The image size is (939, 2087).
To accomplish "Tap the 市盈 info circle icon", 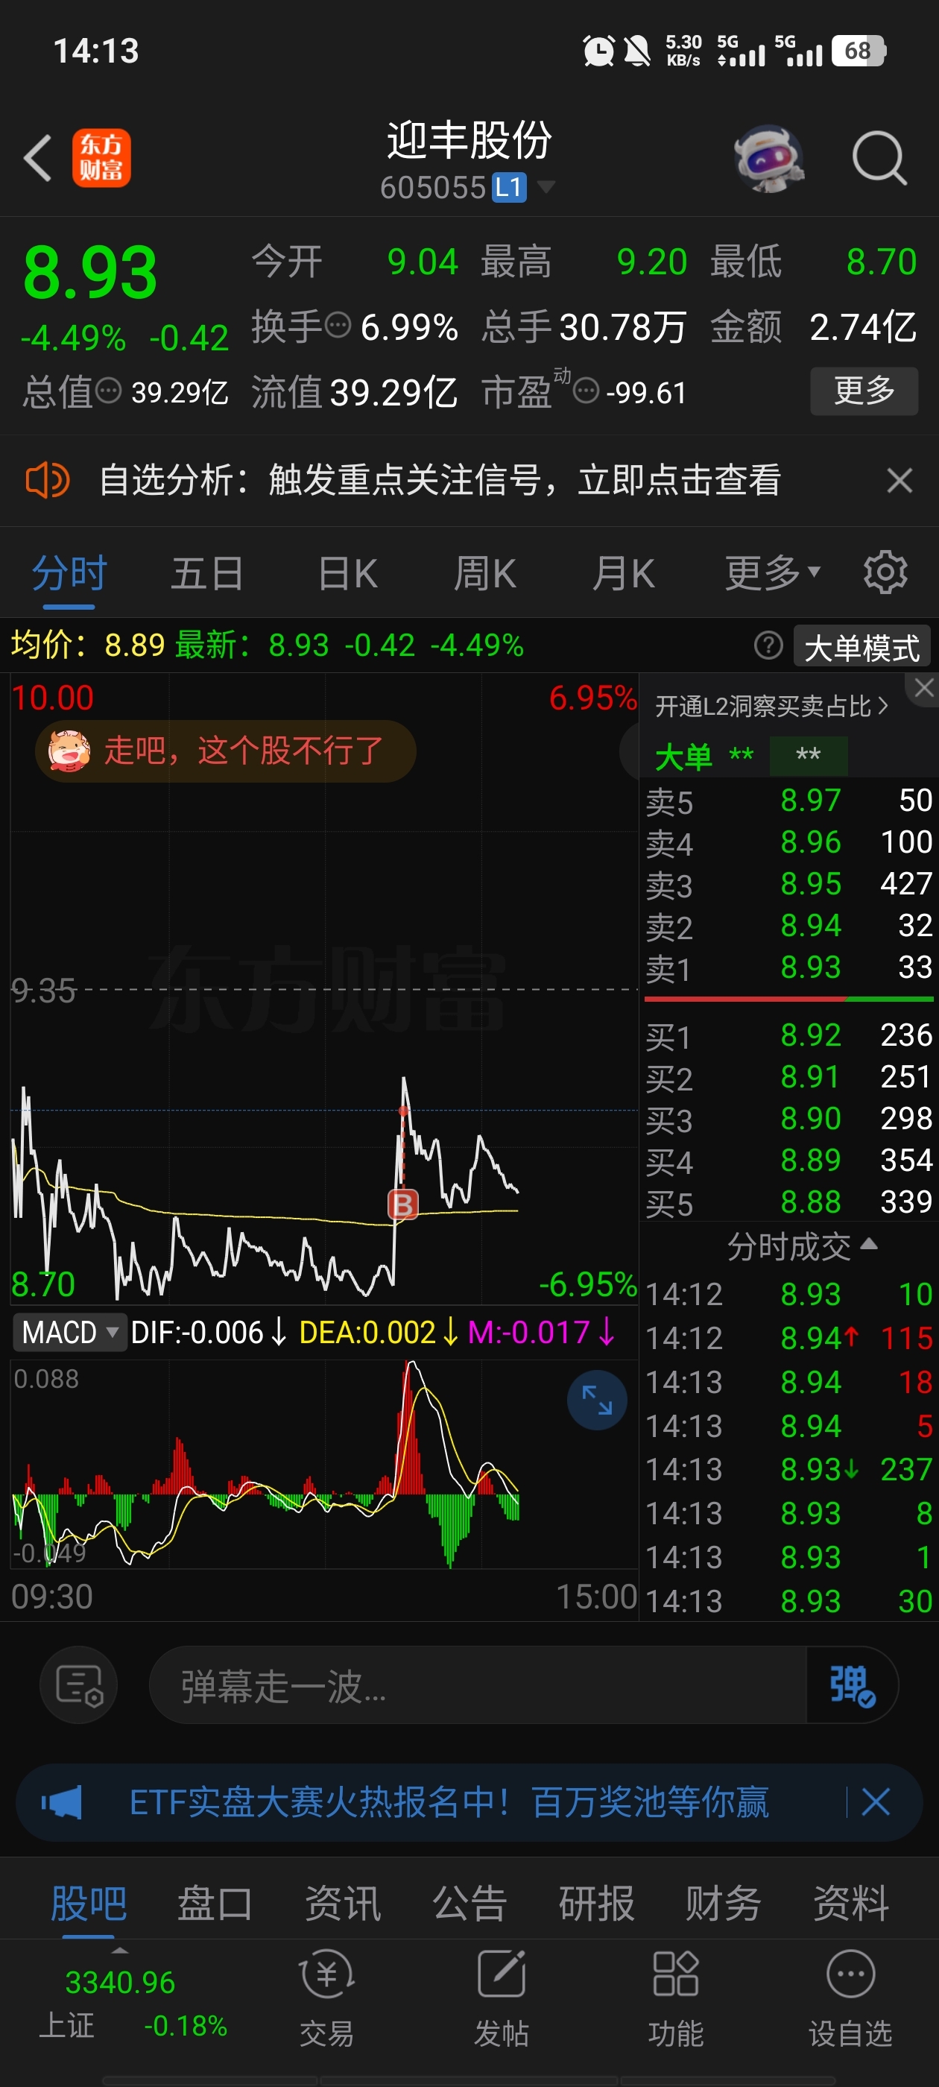I will tap(586, 391).
